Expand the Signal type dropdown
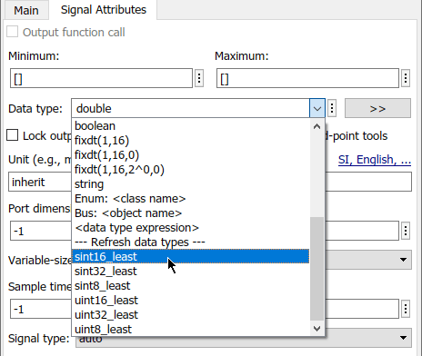The width and height of the screenshot is (422, 356). [403, 338]
